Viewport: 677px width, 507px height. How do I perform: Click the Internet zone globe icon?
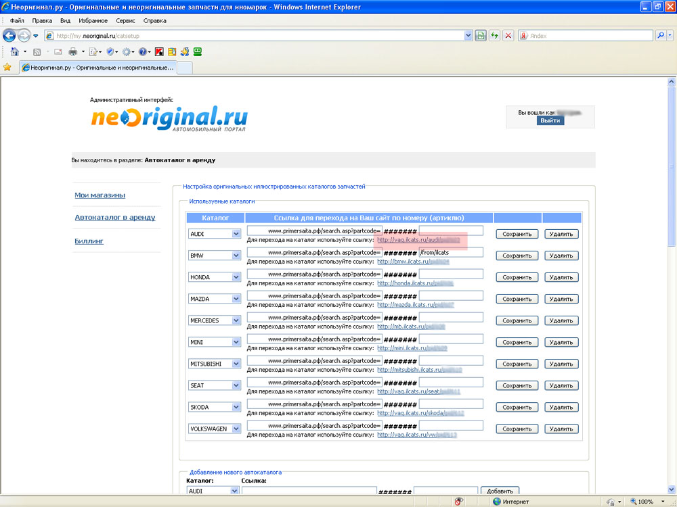497,502
